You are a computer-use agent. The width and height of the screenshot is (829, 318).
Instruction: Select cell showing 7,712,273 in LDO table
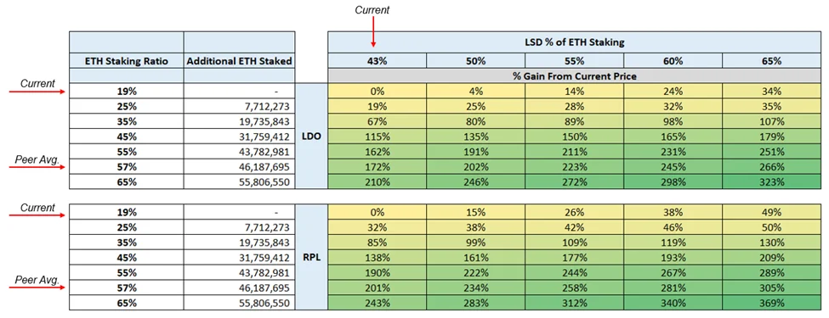(x=239, y=106)
